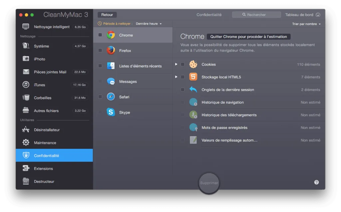
Task: Click the Messages list row label
Action: pos(128,82)
